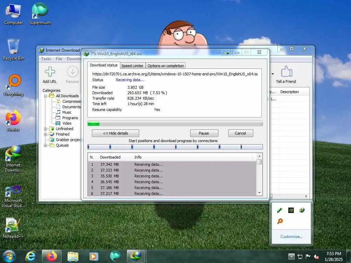Image resolution: width=351 pixels, height=263 pixels.
Task: Click the green arrow icon in download dialog title bar
Action: click(x=226, y=53)
